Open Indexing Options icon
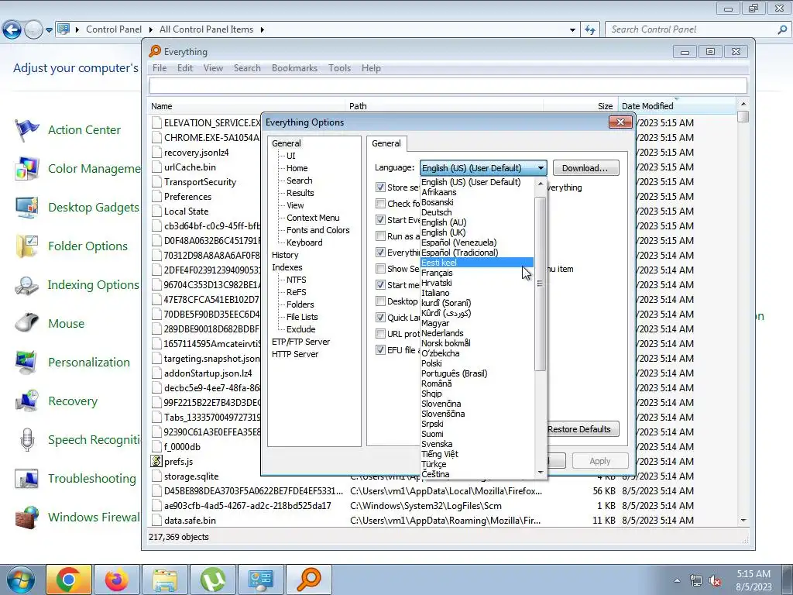This screenshot has height=595, width=793. (27, 285)
